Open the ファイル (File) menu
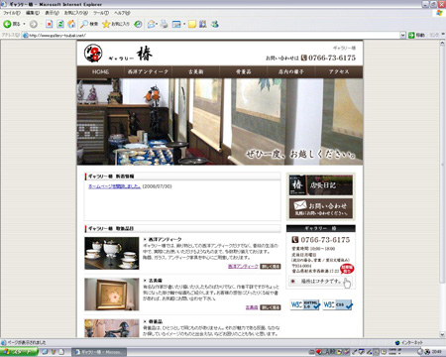Image resolution: width=446 pixels, height=357 pixels. (12, 13)
